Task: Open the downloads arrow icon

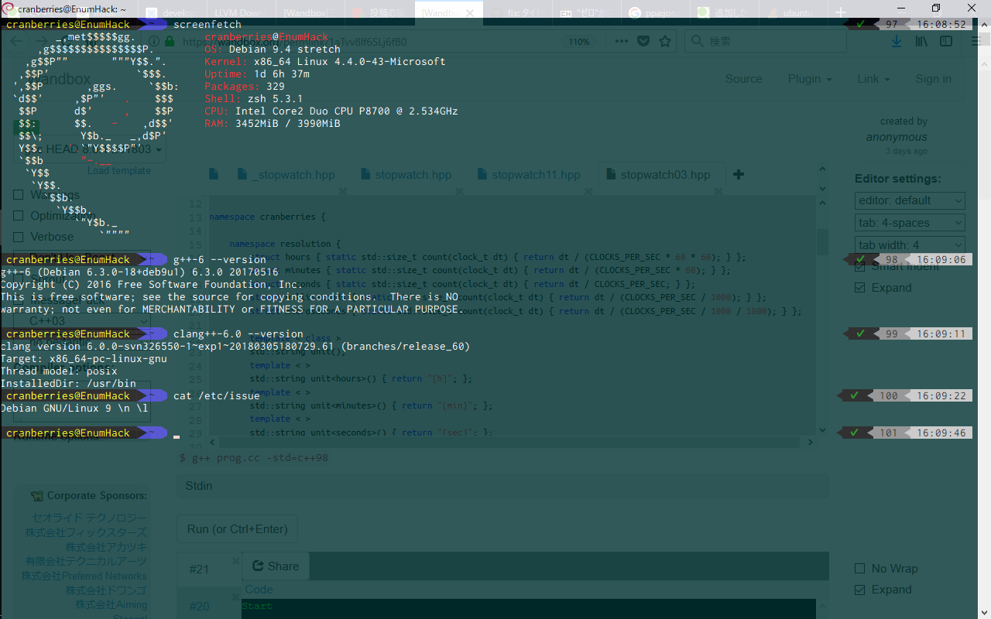Action: pos(897,41)
